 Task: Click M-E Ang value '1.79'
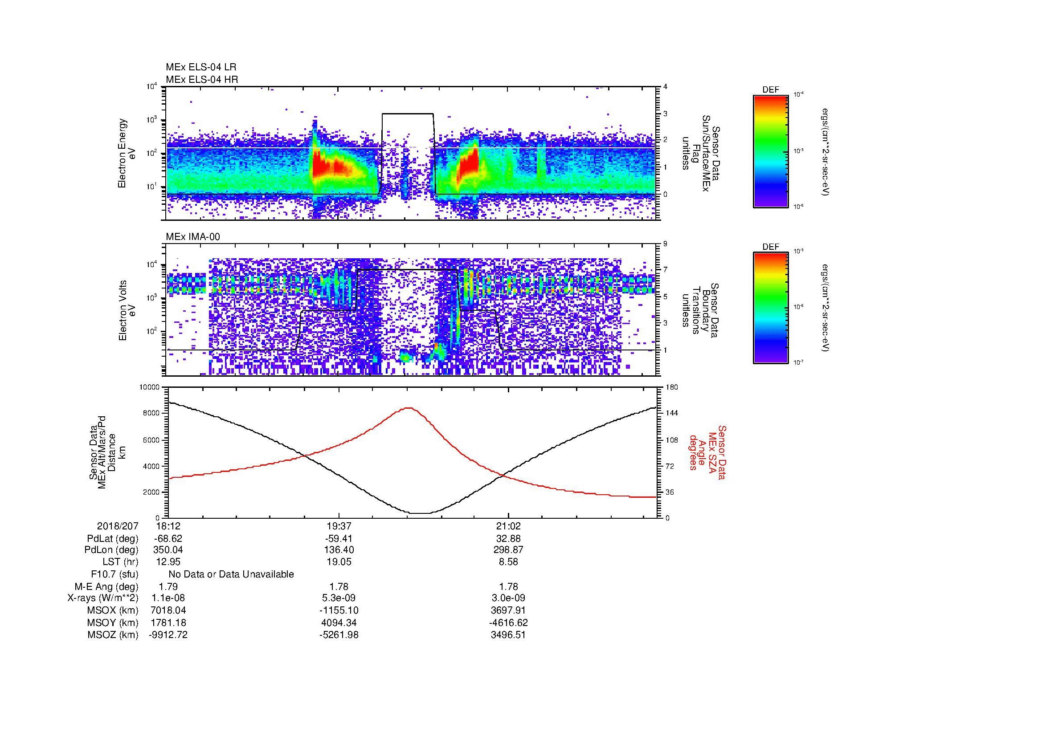coord(168,586)
